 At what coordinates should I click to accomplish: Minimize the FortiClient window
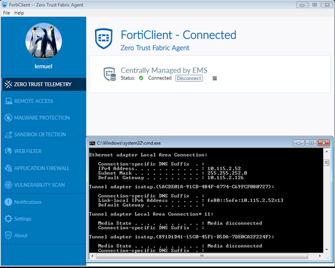[302, 5]
